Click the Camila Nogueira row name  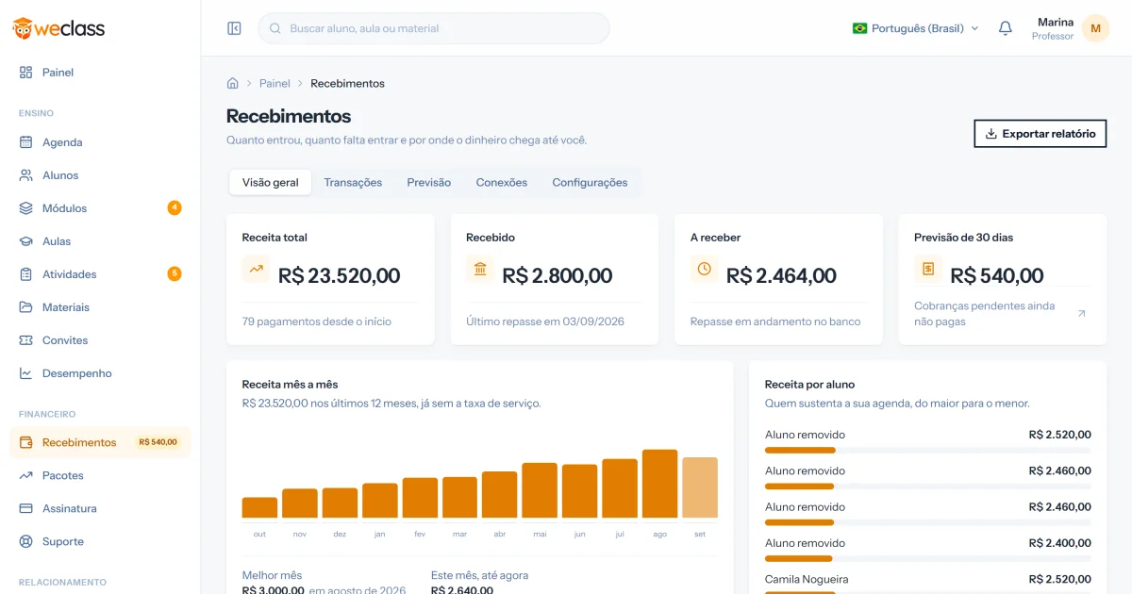tap(807, 579)
